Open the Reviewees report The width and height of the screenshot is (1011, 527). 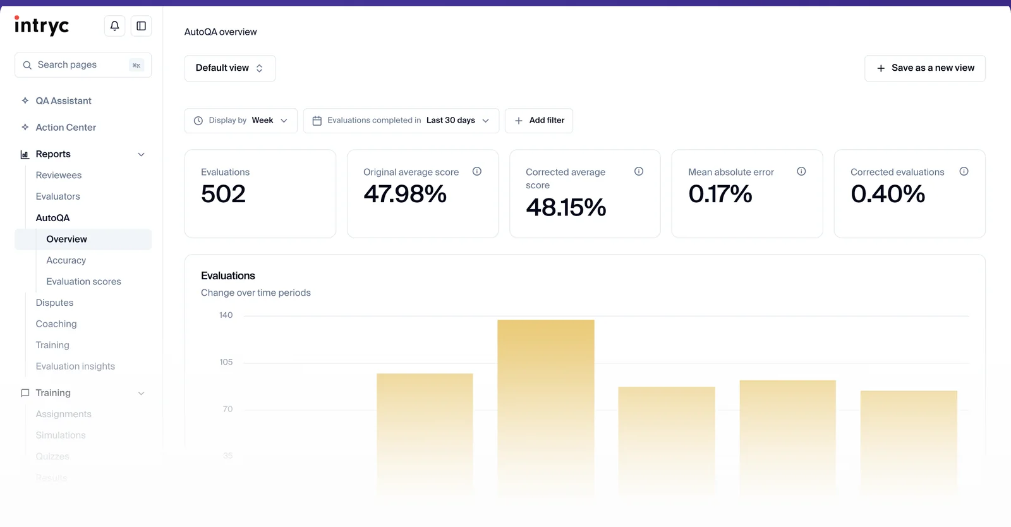point(59,175)
